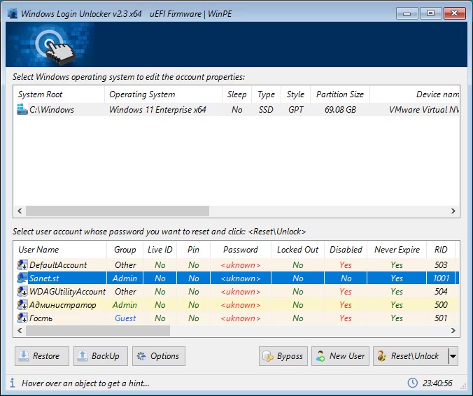Click the Windows drive icon beside C:\Windows
Image resolution: width=473 pixels, height=396 pixels.
pos(22,109)
